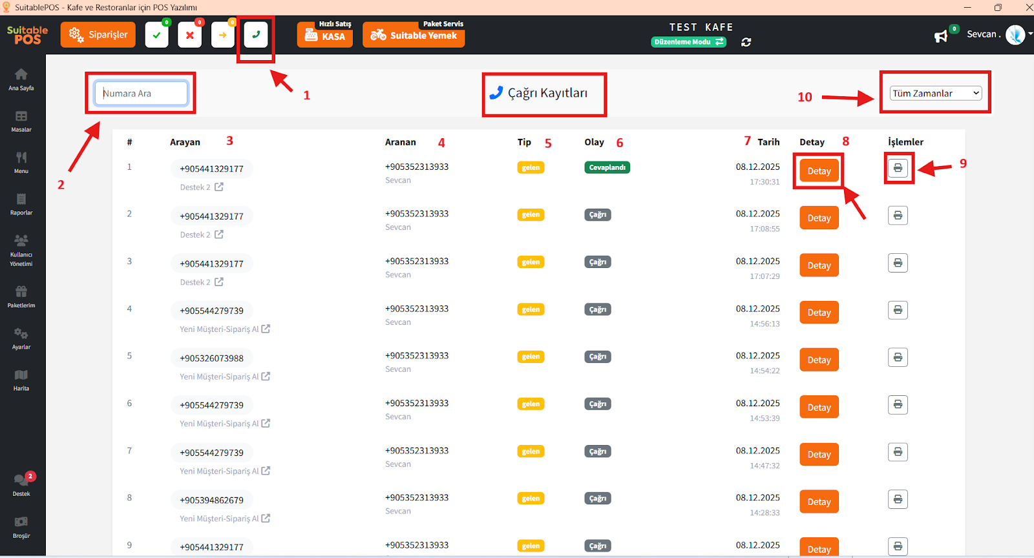This screenshot has width=1034, height=558.
Task: Open the Siparişler orders menu
Action: tap(98, 35)
